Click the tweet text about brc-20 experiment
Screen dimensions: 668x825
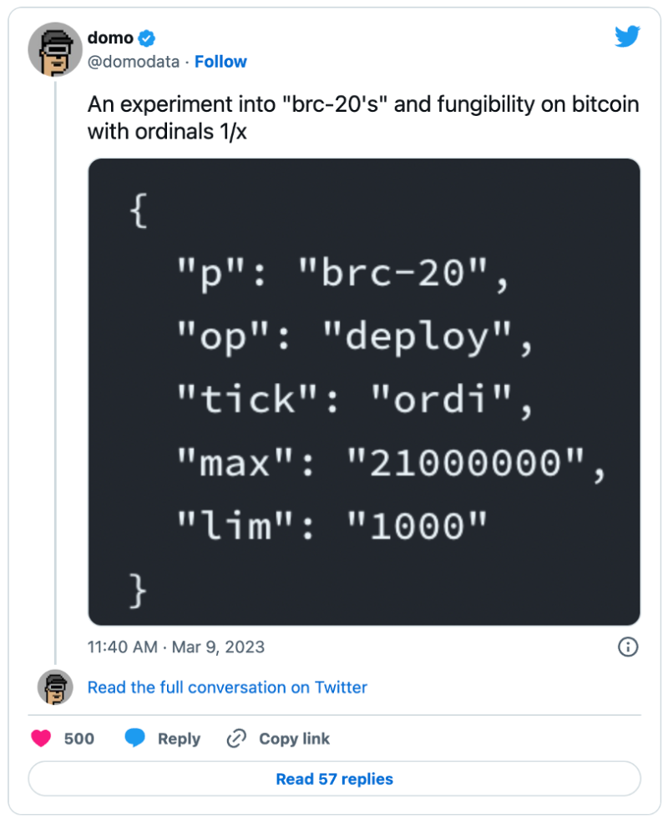pos(363,118)
